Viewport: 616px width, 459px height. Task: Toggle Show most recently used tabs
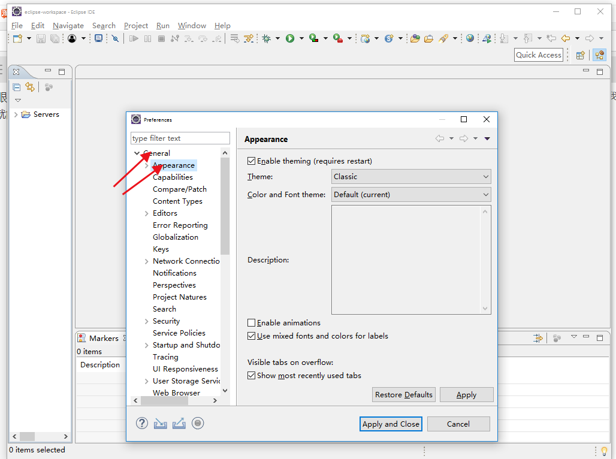[252, 375]
